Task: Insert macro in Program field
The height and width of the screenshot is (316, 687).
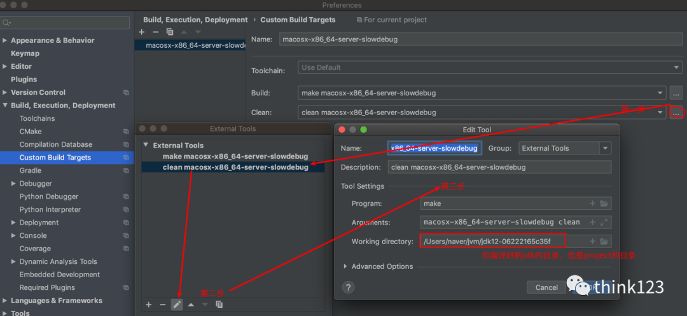Action: 592,203
